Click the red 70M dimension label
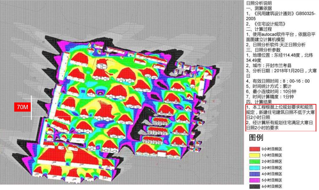 22,107
